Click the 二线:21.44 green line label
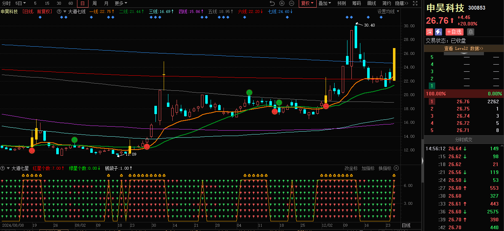This screenshot has width=504, height=231. point(131,11)
